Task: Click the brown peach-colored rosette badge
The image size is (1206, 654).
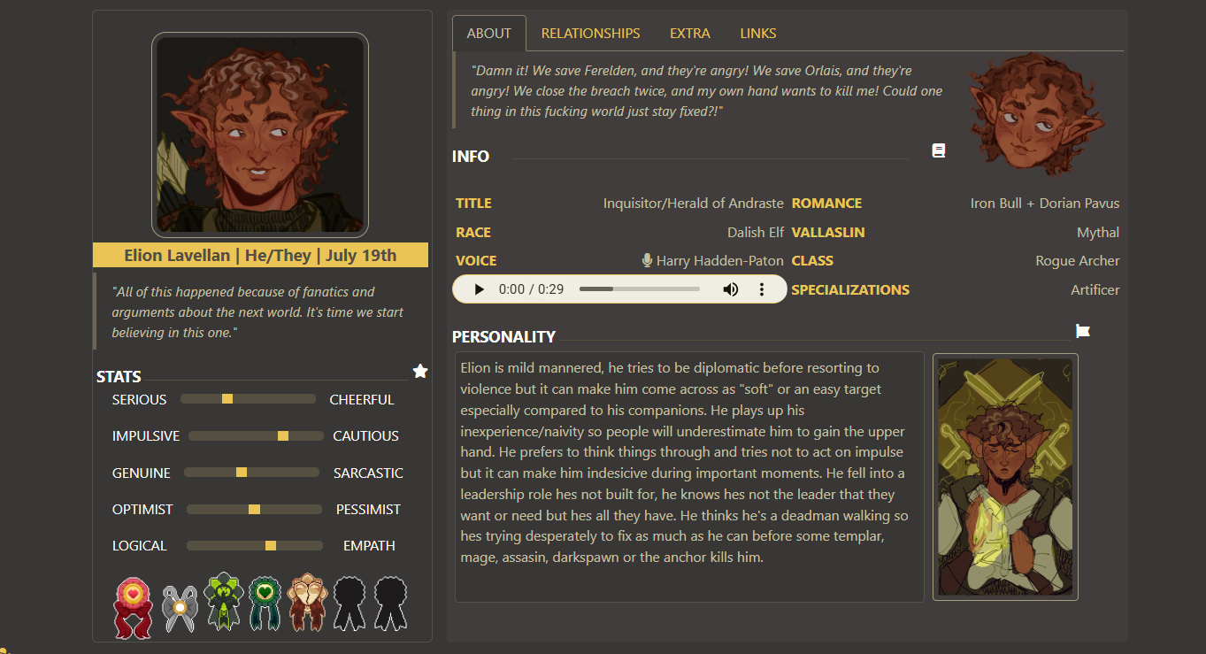Action: [307, 602]
